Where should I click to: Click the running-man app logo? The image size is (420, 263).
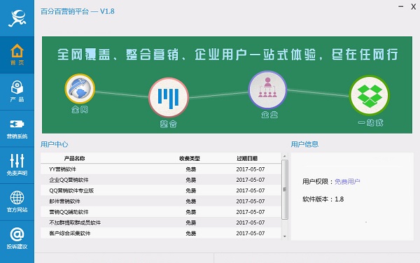pyautogui.click(x=17, y=18)
